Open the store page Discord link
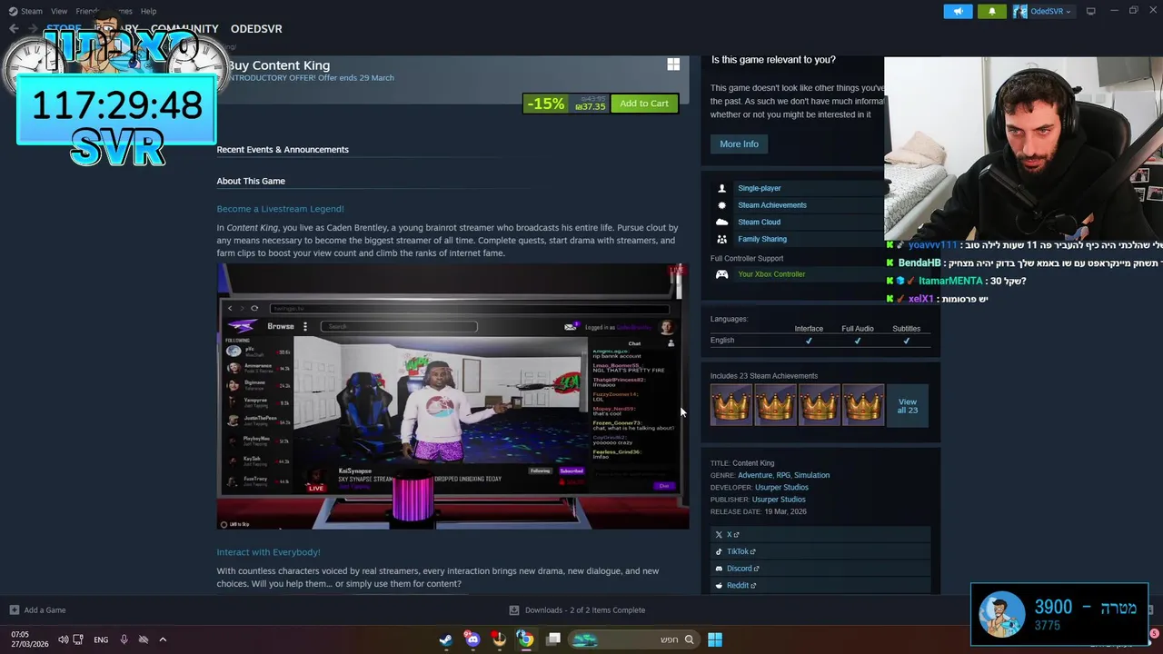 [x=820, y=569]
